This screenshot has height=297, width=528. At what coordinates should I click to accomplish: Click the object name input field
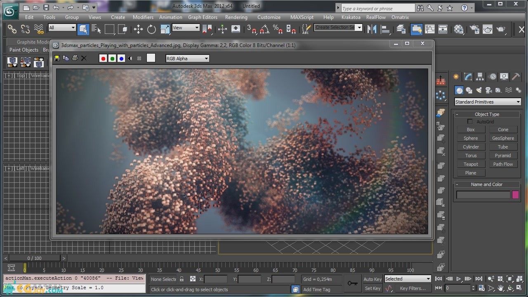[x=483, y=195]
